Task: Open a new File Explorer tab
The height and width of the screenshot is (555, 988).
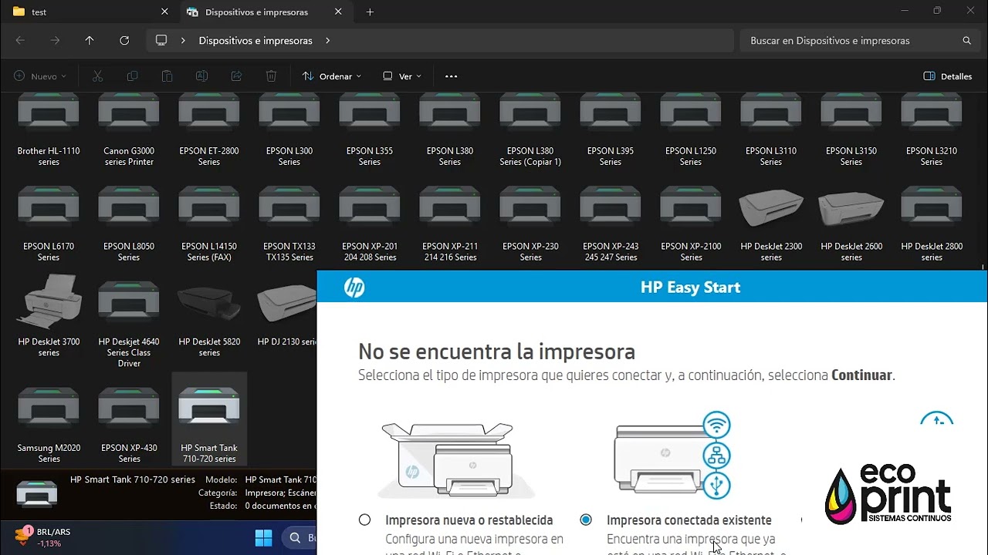Action: click(370, 12)
